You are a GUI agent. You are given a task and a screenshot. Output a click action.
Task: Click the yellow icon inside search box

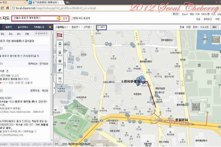coord(58,18)
